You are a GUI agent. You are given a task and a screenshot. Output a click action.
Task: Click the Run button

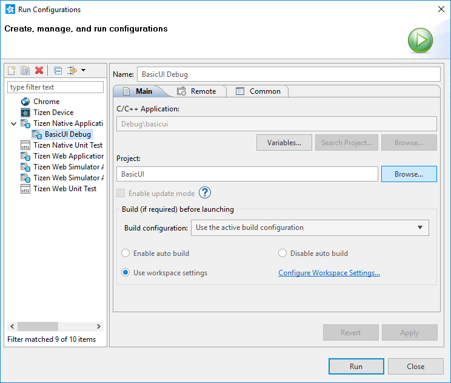coord(356,366)
